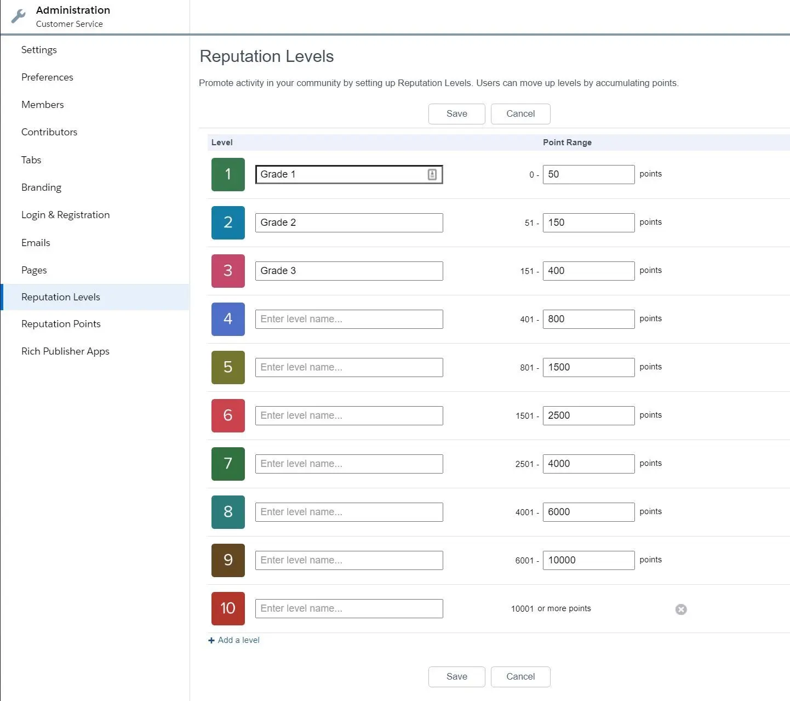Click the level 5 name field
The height and width of the screenshot is (701, 790).
(x=349, y=367)
